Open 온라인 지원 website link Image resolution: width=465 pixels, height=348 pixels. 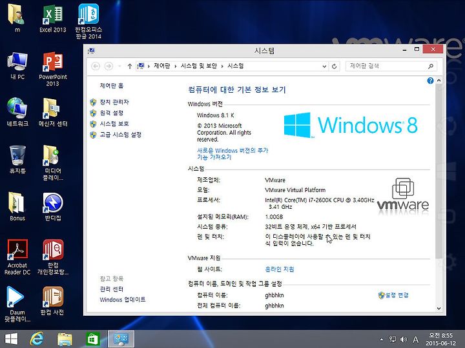point(280,269)
